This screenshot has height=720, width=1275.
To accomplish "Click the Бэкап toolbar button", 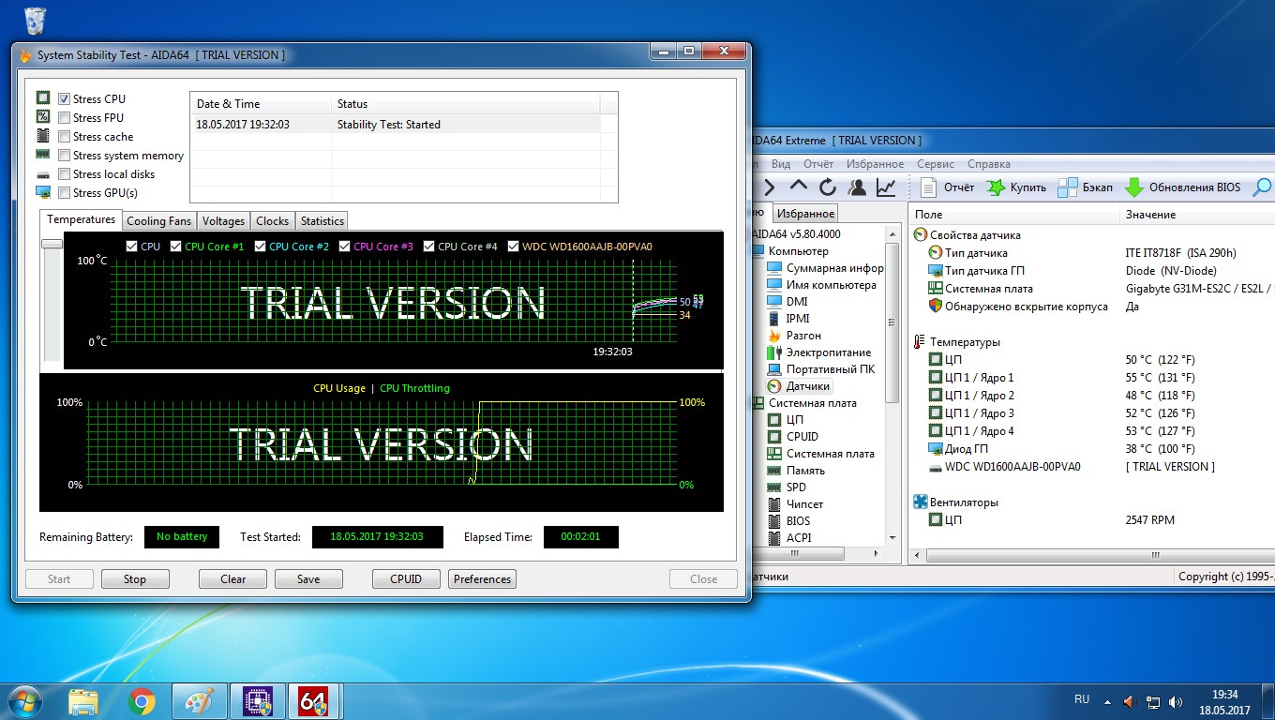I will point(1086,187).
